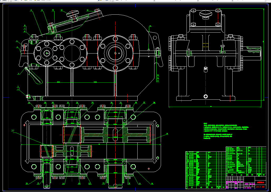Pick part label 2 near drain plug
The height and width of the screenshot is (192, 271).
pos(18,87)
